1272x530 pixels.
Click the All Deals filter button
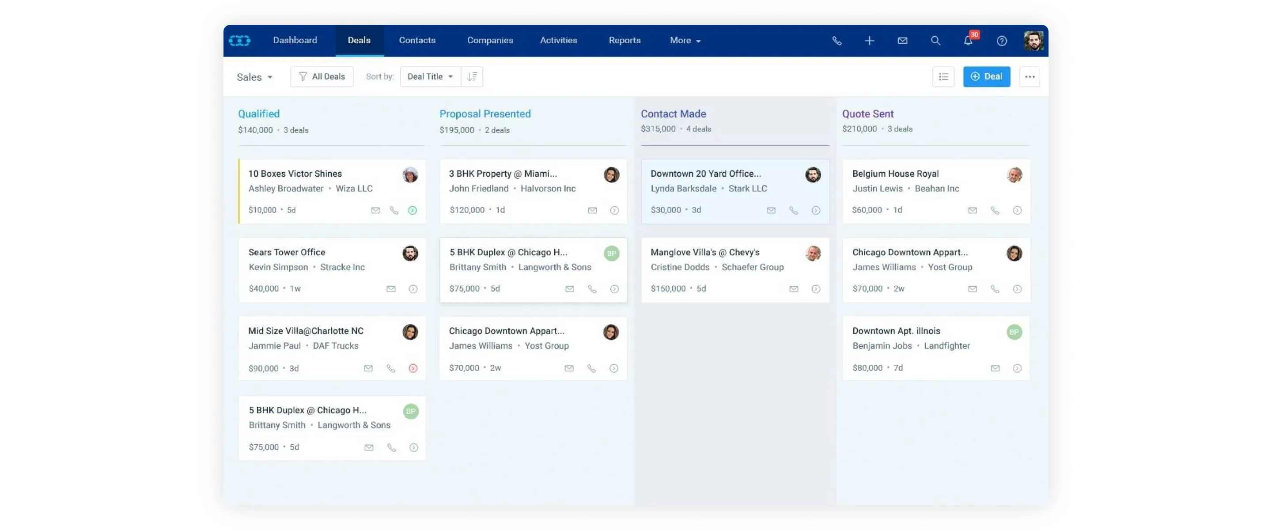click(322, 76)
